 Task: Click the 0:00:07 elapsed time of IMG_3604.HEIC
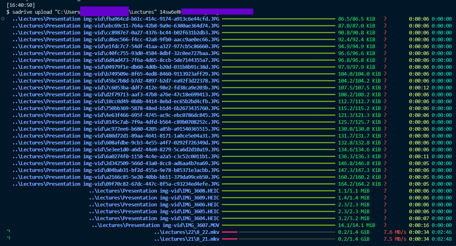(419, 218)
